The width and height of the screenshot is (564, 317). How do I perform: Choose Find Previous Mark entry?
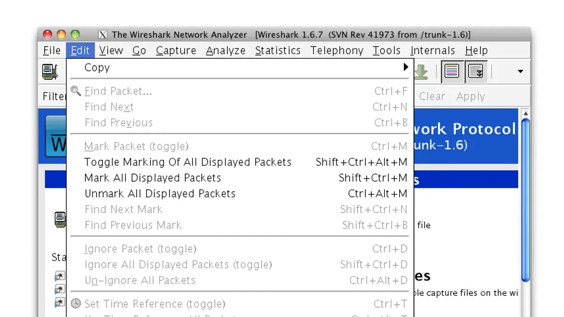[240, 225]
